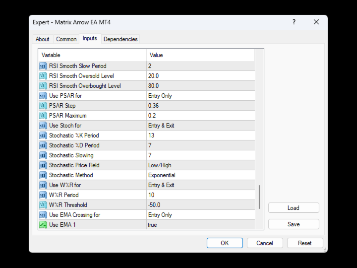This screenshot has width=357, height=268.
Task: Click the double-type icon beside PSAR Step
Action: (x=43, y=106)
